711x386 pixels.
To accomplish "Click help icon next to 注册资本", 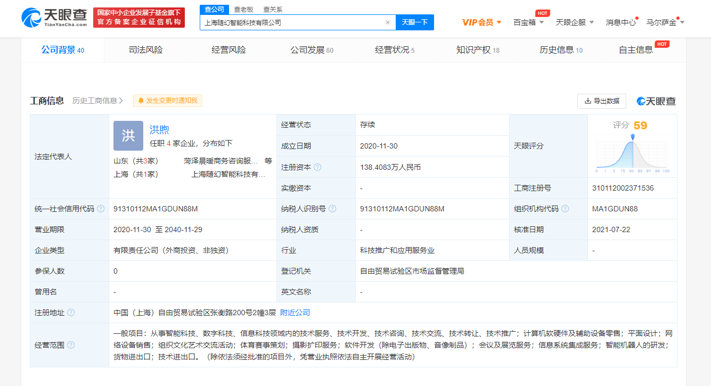I will [317, 167].
